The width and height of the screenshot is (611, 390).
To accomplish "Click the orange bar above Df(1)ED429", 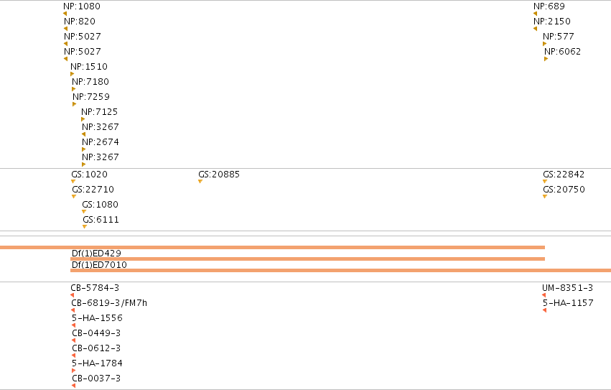I will point(272,247).
